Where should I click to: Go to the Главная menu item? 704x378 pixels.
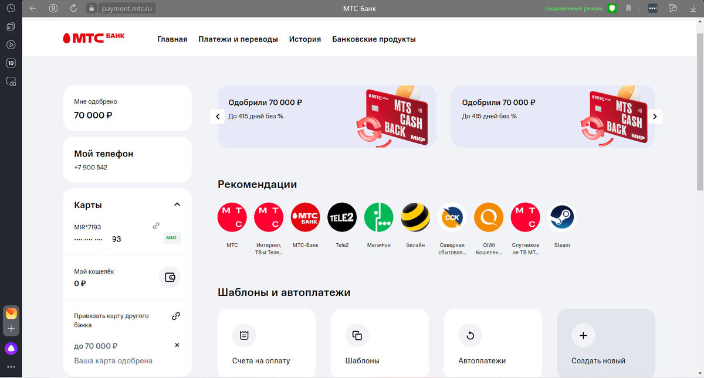click(172, 39)
